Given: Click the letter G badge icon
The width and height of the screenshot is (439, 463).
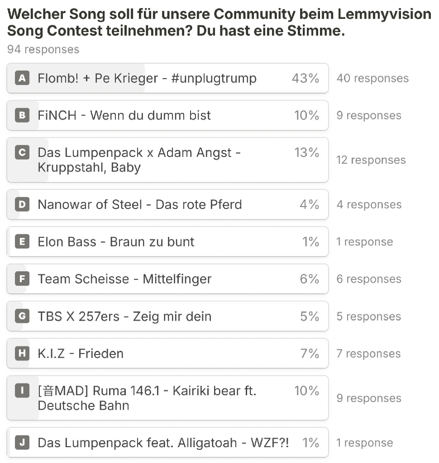Looking at the screenshot, I should (x=22, y=316).
